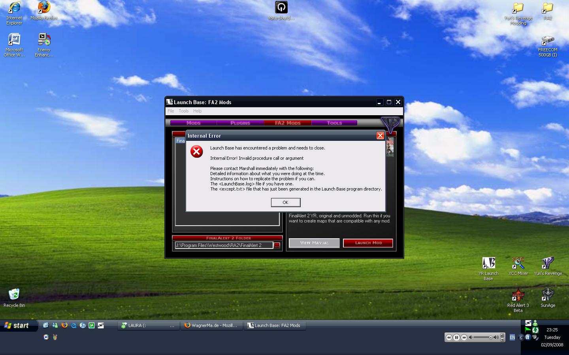Close the Internal Error dialog
The height and width of the screenshot is (355, 569).
click(380, 136)
